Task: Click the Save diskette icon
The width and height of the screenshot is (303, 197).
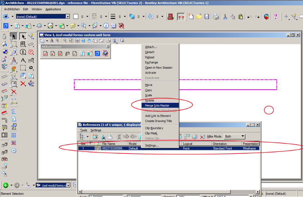Action: point(207,17)
